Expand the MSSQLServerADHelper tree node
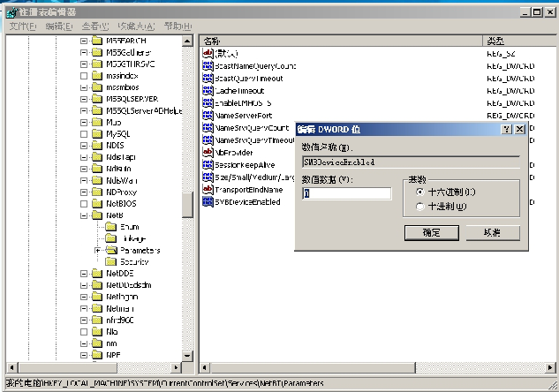This screenshot has height=392, width=559. [x=84, y=111]
